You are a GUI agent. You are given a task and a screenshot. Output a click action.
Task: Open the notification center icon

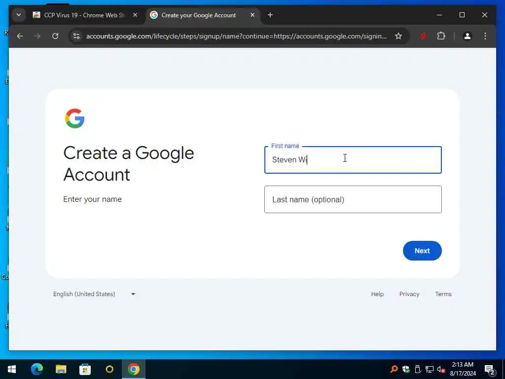tap(489, 370)
